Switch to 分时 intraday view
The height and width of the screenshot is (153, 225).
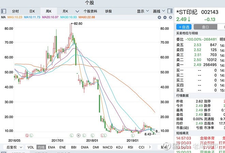coord(15,11)
